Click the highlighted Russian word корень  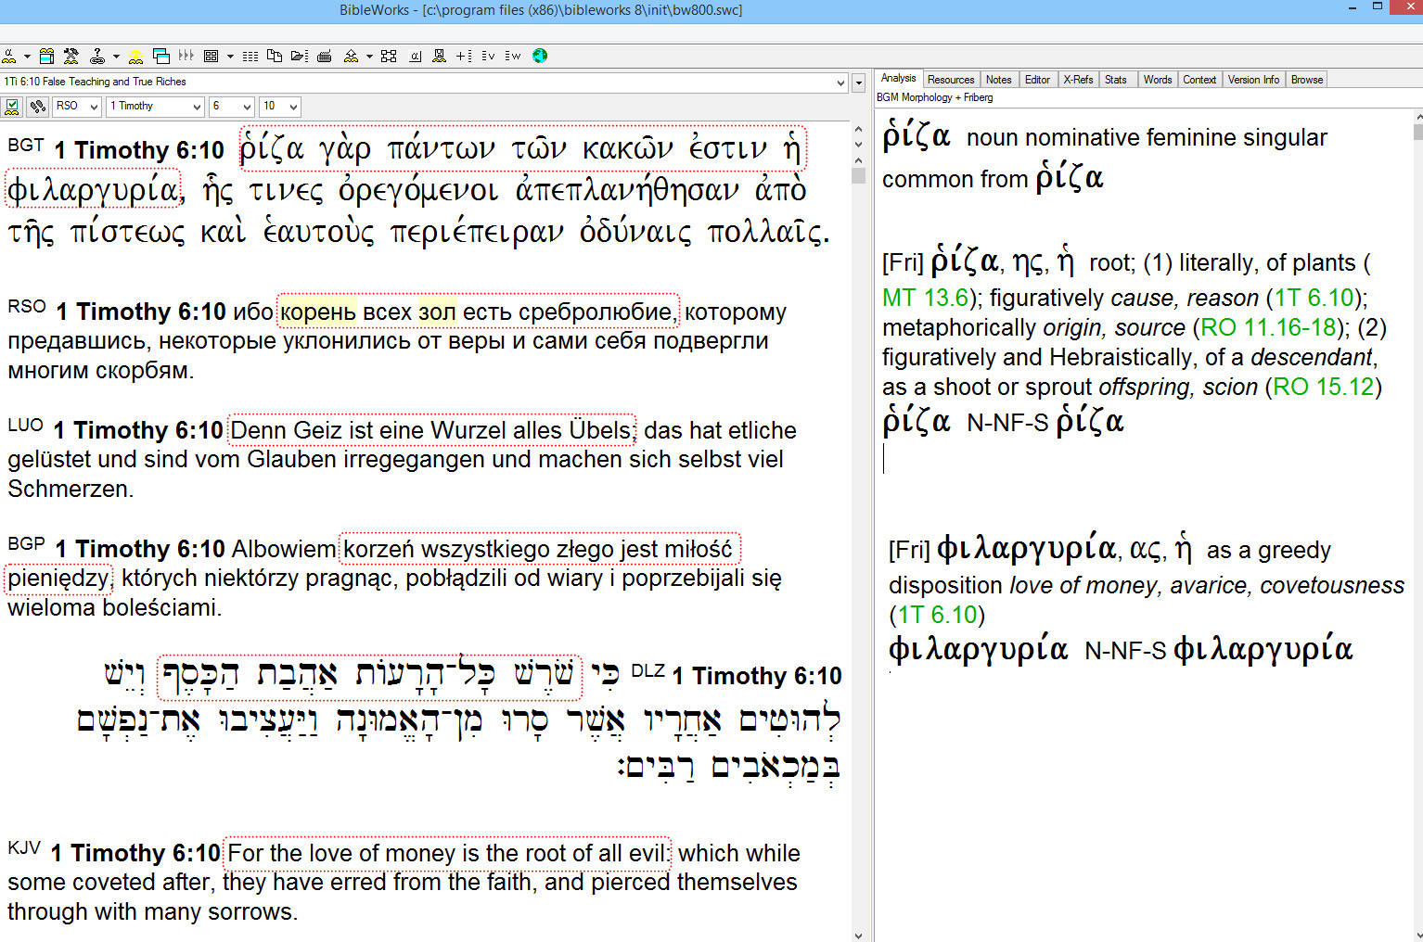(x=318, y=312)
